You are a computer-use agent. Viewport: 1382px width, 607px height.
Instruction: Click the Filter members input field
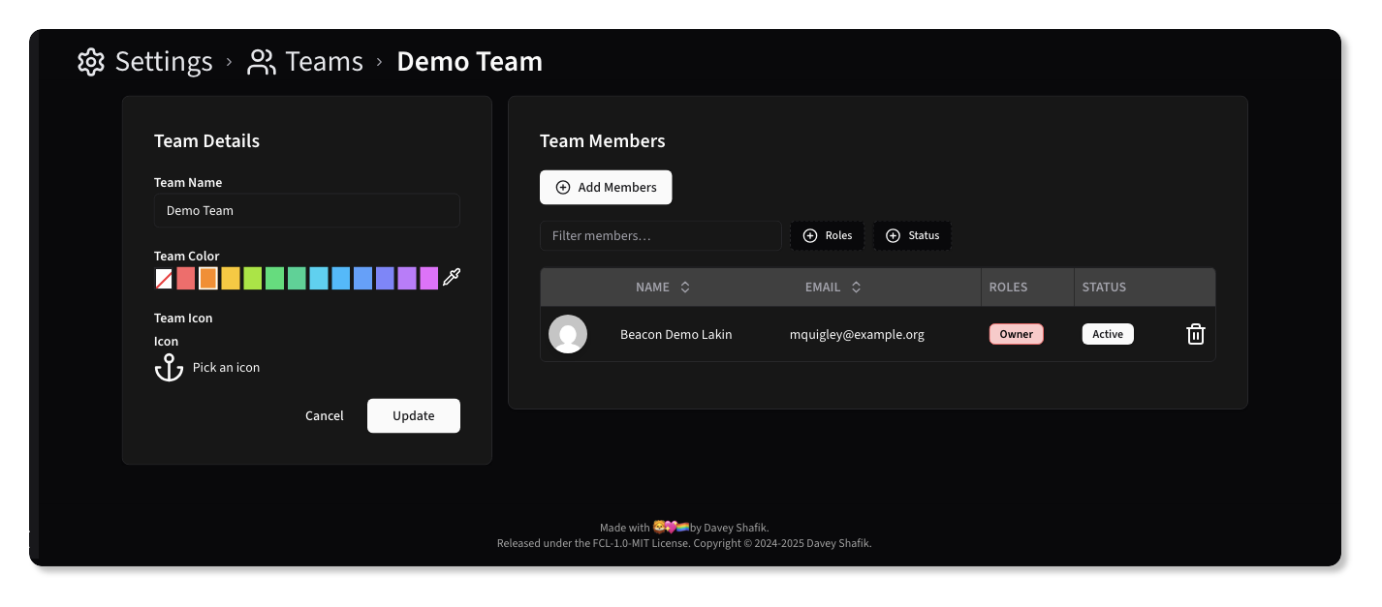660,235
